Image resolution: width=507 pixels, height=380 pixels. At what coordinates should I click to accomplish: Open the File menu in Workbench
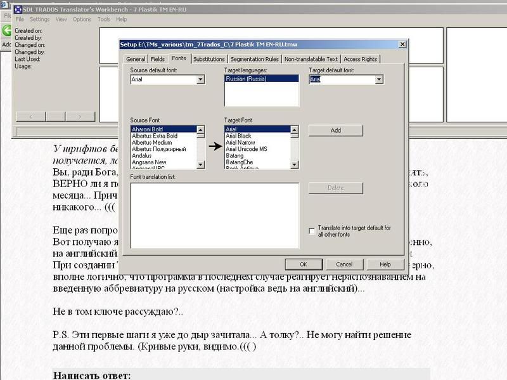(x=20, y=19)
